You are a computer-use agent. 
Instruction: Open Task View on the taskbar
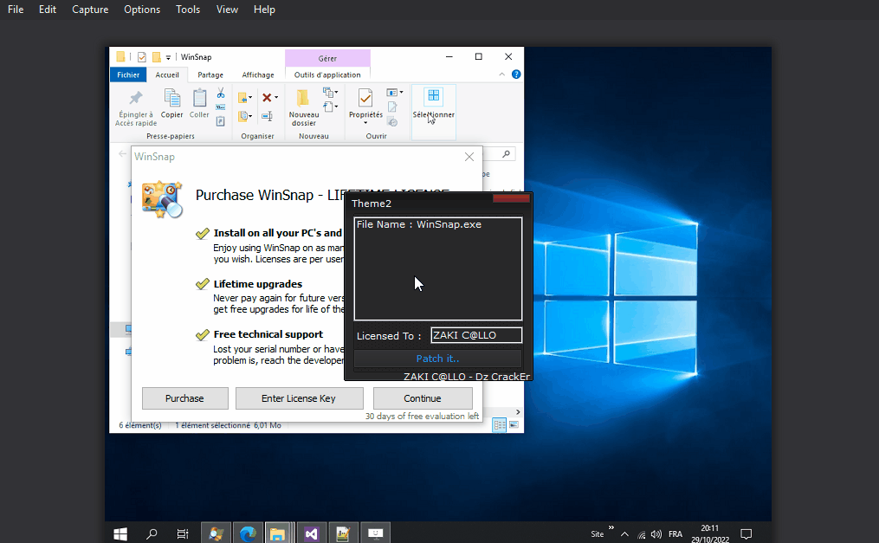click(x=183, y=533)
